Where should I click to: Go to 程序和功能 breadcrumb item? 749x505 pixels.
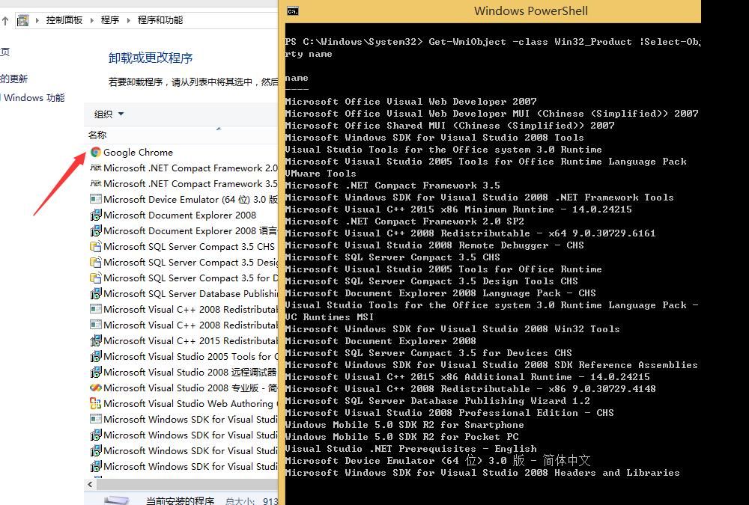click(160, 20)
